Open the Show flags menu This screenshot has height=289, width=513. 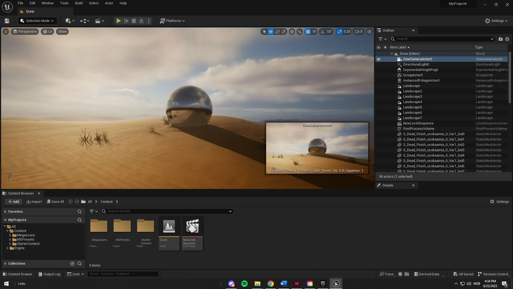pos(62,32)
